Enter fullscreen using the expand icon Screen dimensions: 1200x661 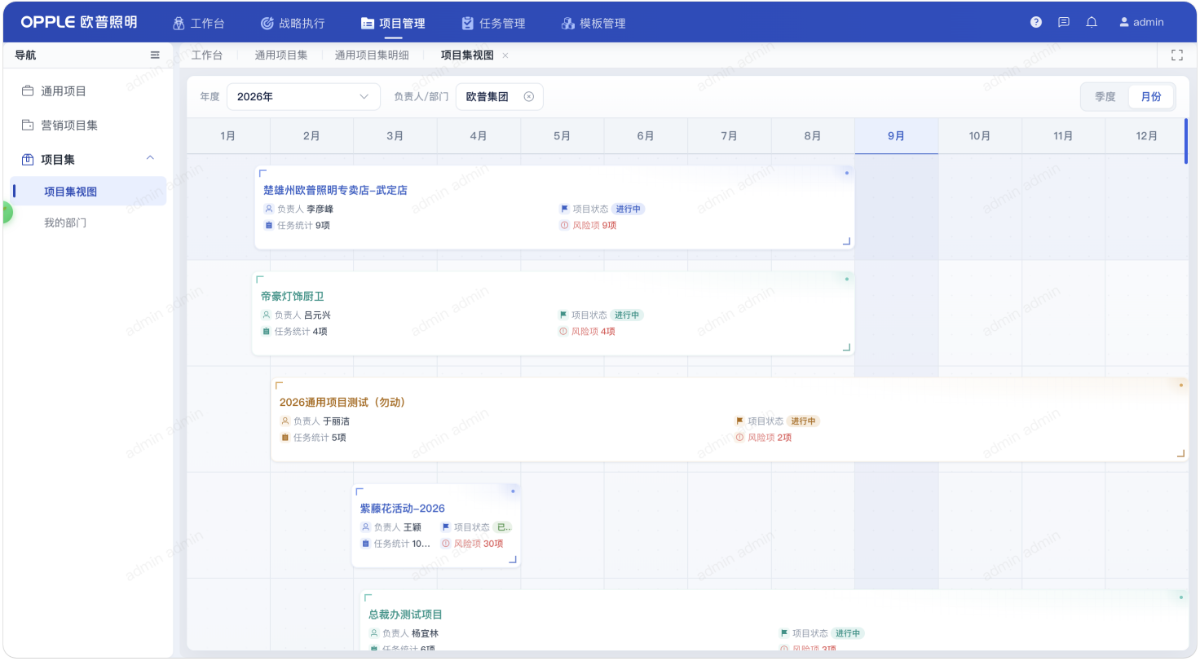tap(1176, 55)
